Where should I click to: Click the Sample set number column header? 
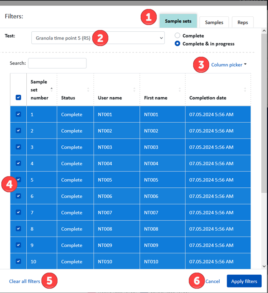(42, 90)
